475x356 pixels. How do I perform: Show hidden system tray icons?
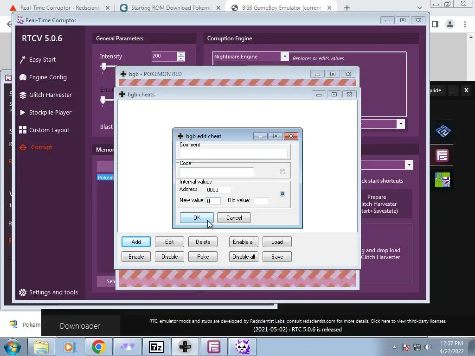(394, 347)
